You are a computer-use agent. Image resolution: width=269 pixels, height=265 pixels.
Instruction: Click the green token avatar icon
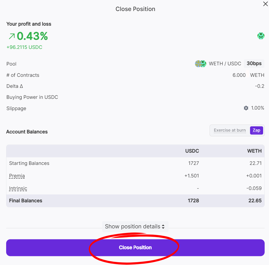261,36
